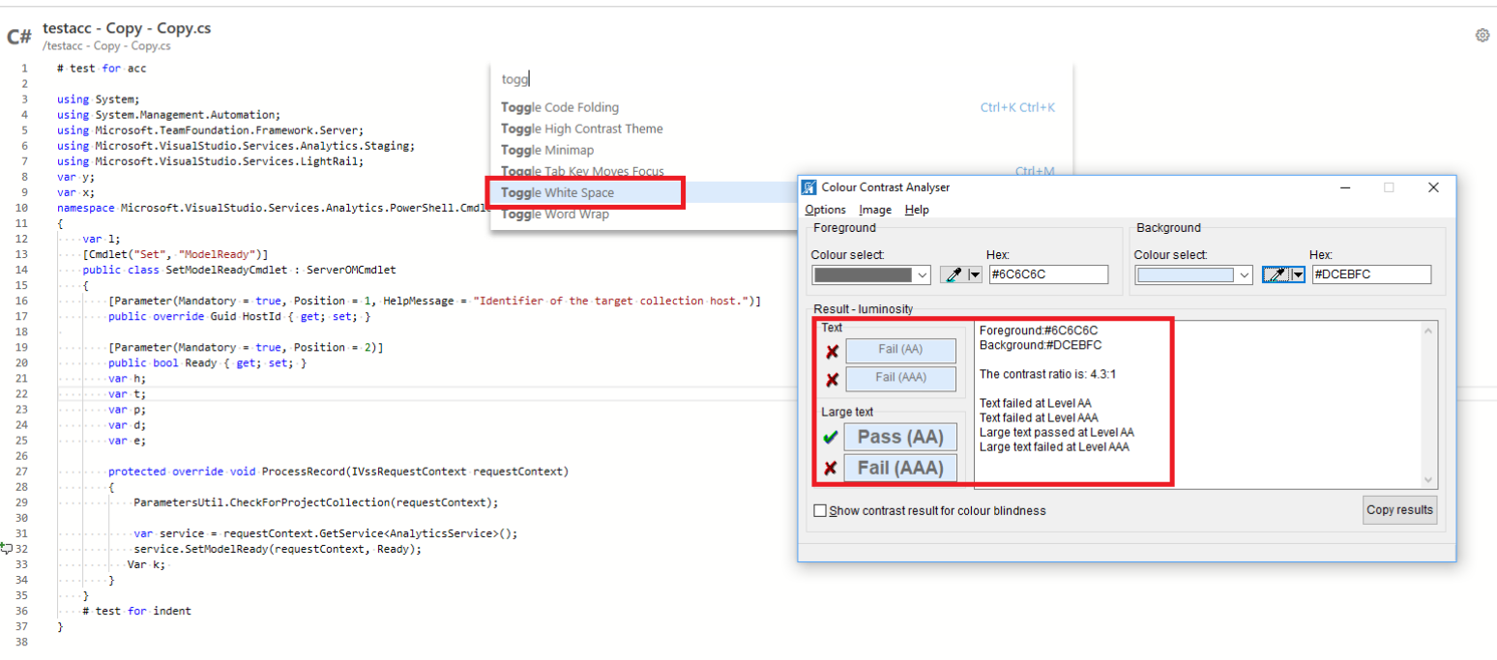This screenshot has height=660, width=1497.
Task: Click the Pass (AA) large text button
Action: (x=900, y=436)
